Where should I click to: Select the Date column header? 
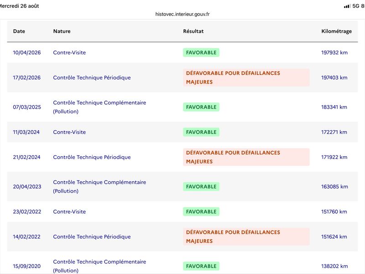pos(19,31)
